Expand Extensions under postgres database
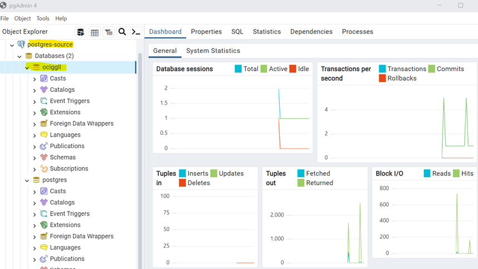The image size is (478, 269). tap(35, 226)
